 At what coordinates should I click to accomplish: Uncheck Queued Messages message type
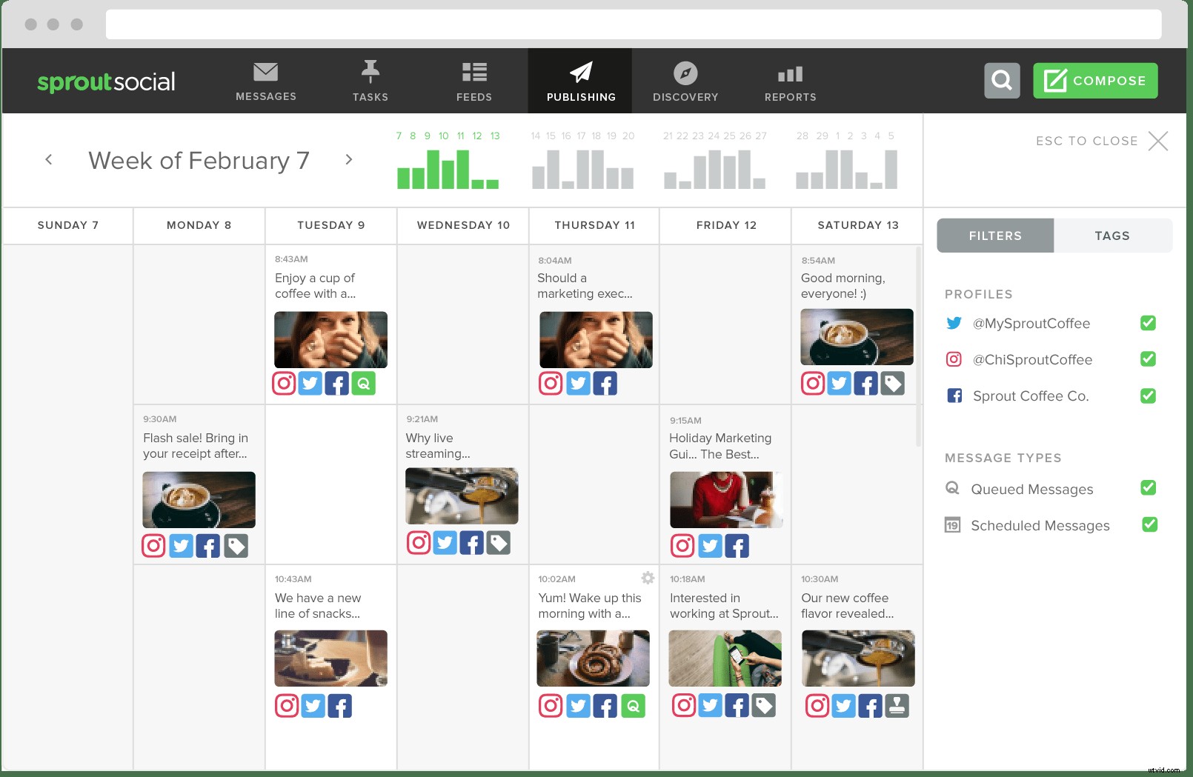coord(1148,488)
